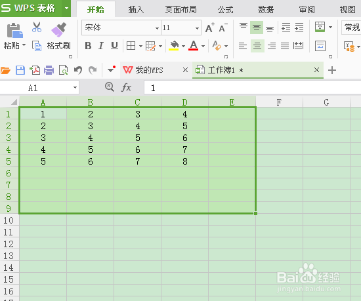Open the 常规 number format box
The image size is (361, 301).
351,28
